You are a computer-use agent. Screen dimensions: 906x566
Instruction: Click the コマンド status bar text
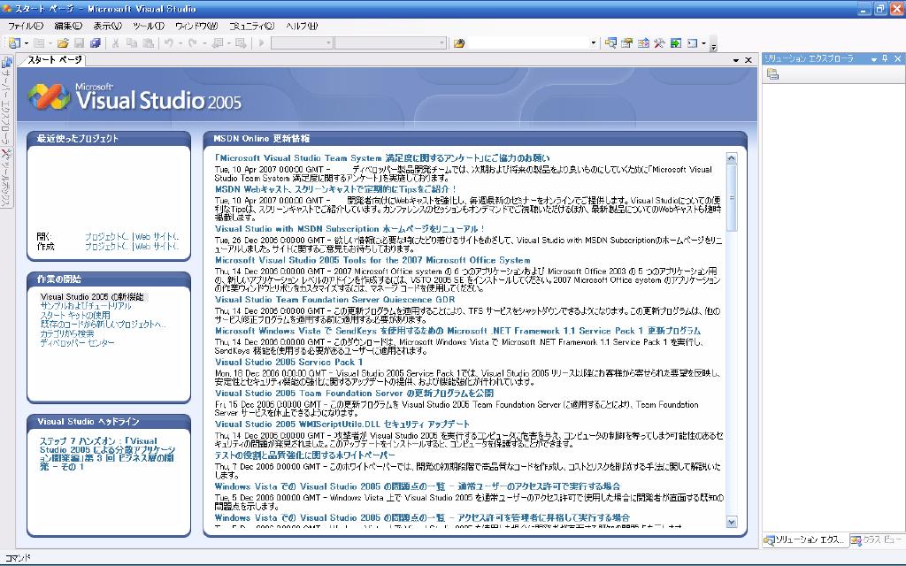[x=18, y=559]
